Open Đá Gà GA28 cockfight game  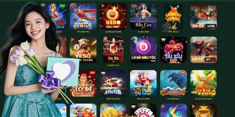tap(204, 16)
